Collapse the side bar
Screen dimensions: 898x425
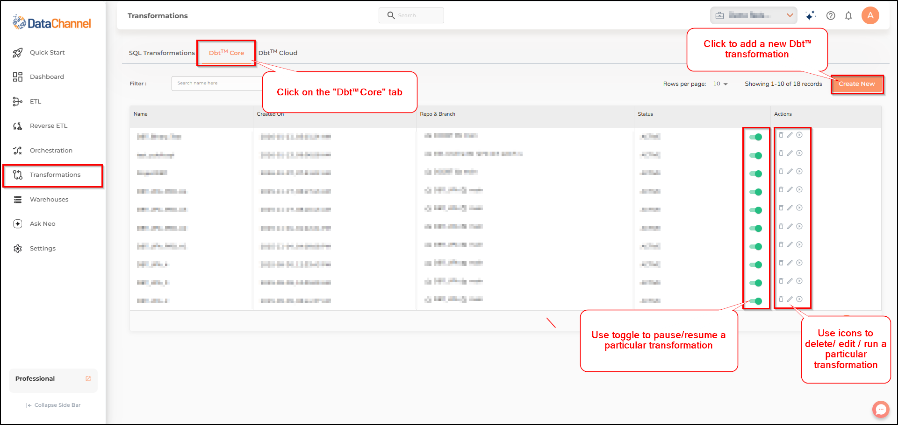pos(53,405)
